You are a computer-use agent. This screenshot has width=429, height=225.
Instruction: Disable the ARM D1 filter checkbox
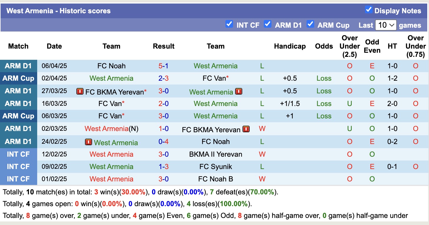pyautogui.click(x=268, y=24)
